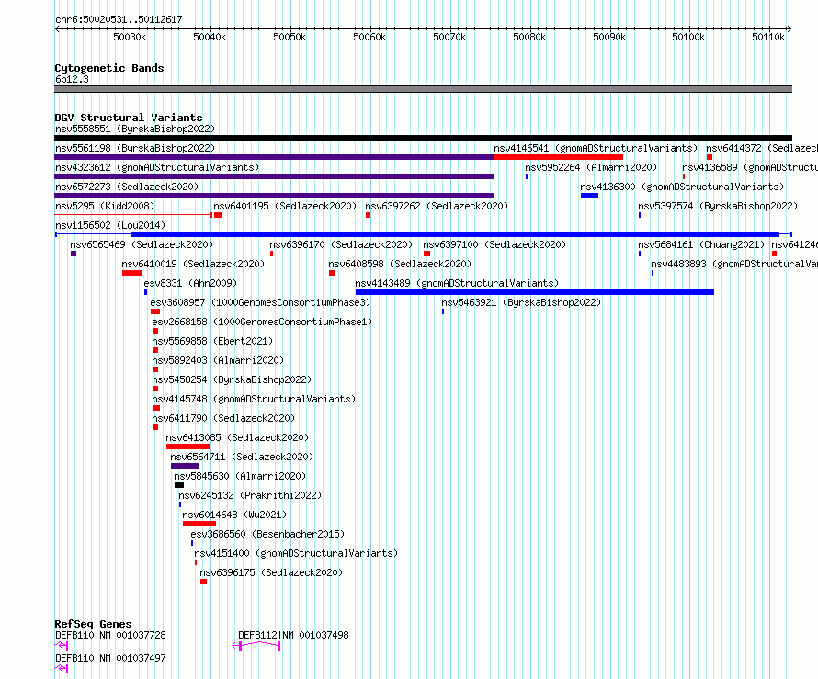Click the nsv5558551 (ByrskaBishop2022) variant label

pyautogui.click(x=135, y=129)
